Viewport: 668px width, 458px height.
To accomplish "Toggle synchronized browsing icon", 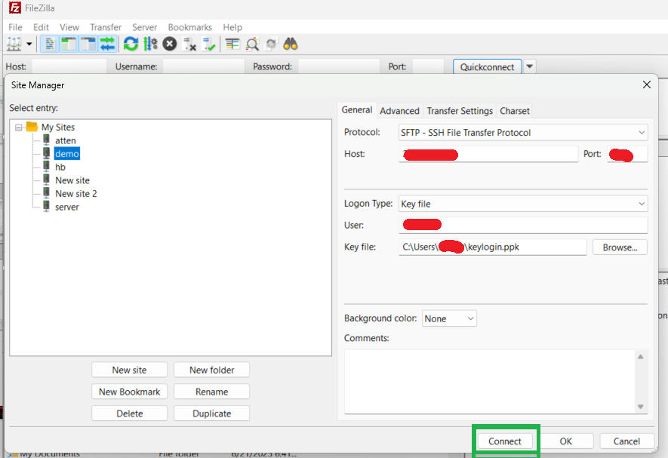I will [272, 44].
